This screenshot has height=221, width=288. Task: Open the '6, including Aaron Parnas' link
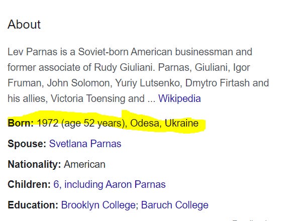(x=110, y=184)
